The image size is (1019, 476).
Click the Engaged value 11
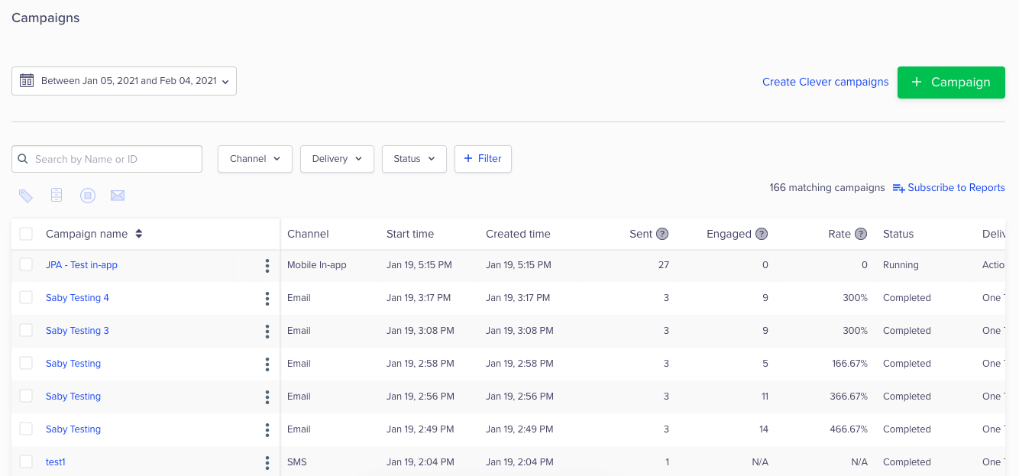coord(764,397)
